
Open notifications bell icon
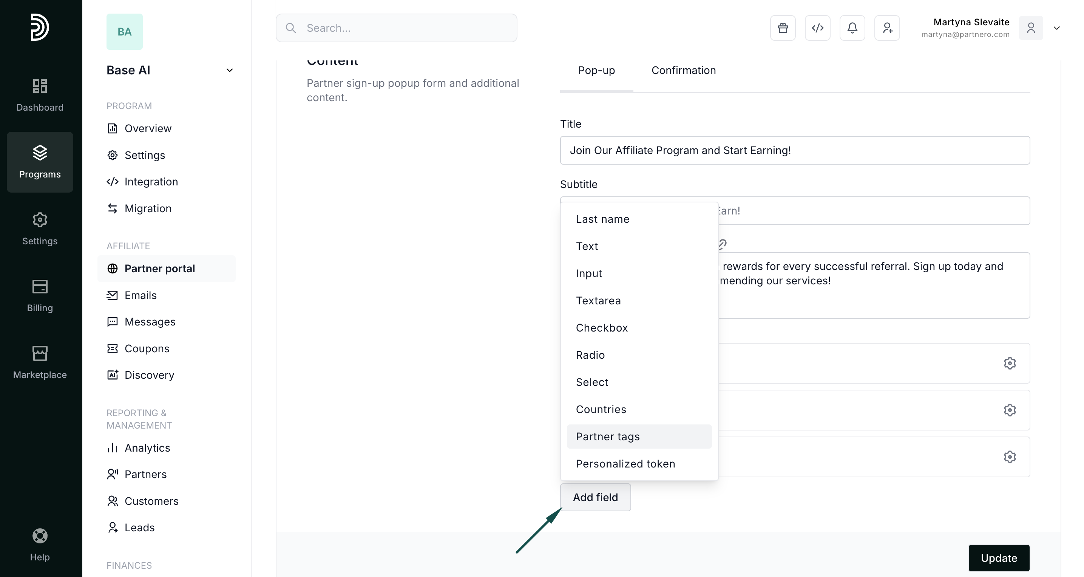852,28
